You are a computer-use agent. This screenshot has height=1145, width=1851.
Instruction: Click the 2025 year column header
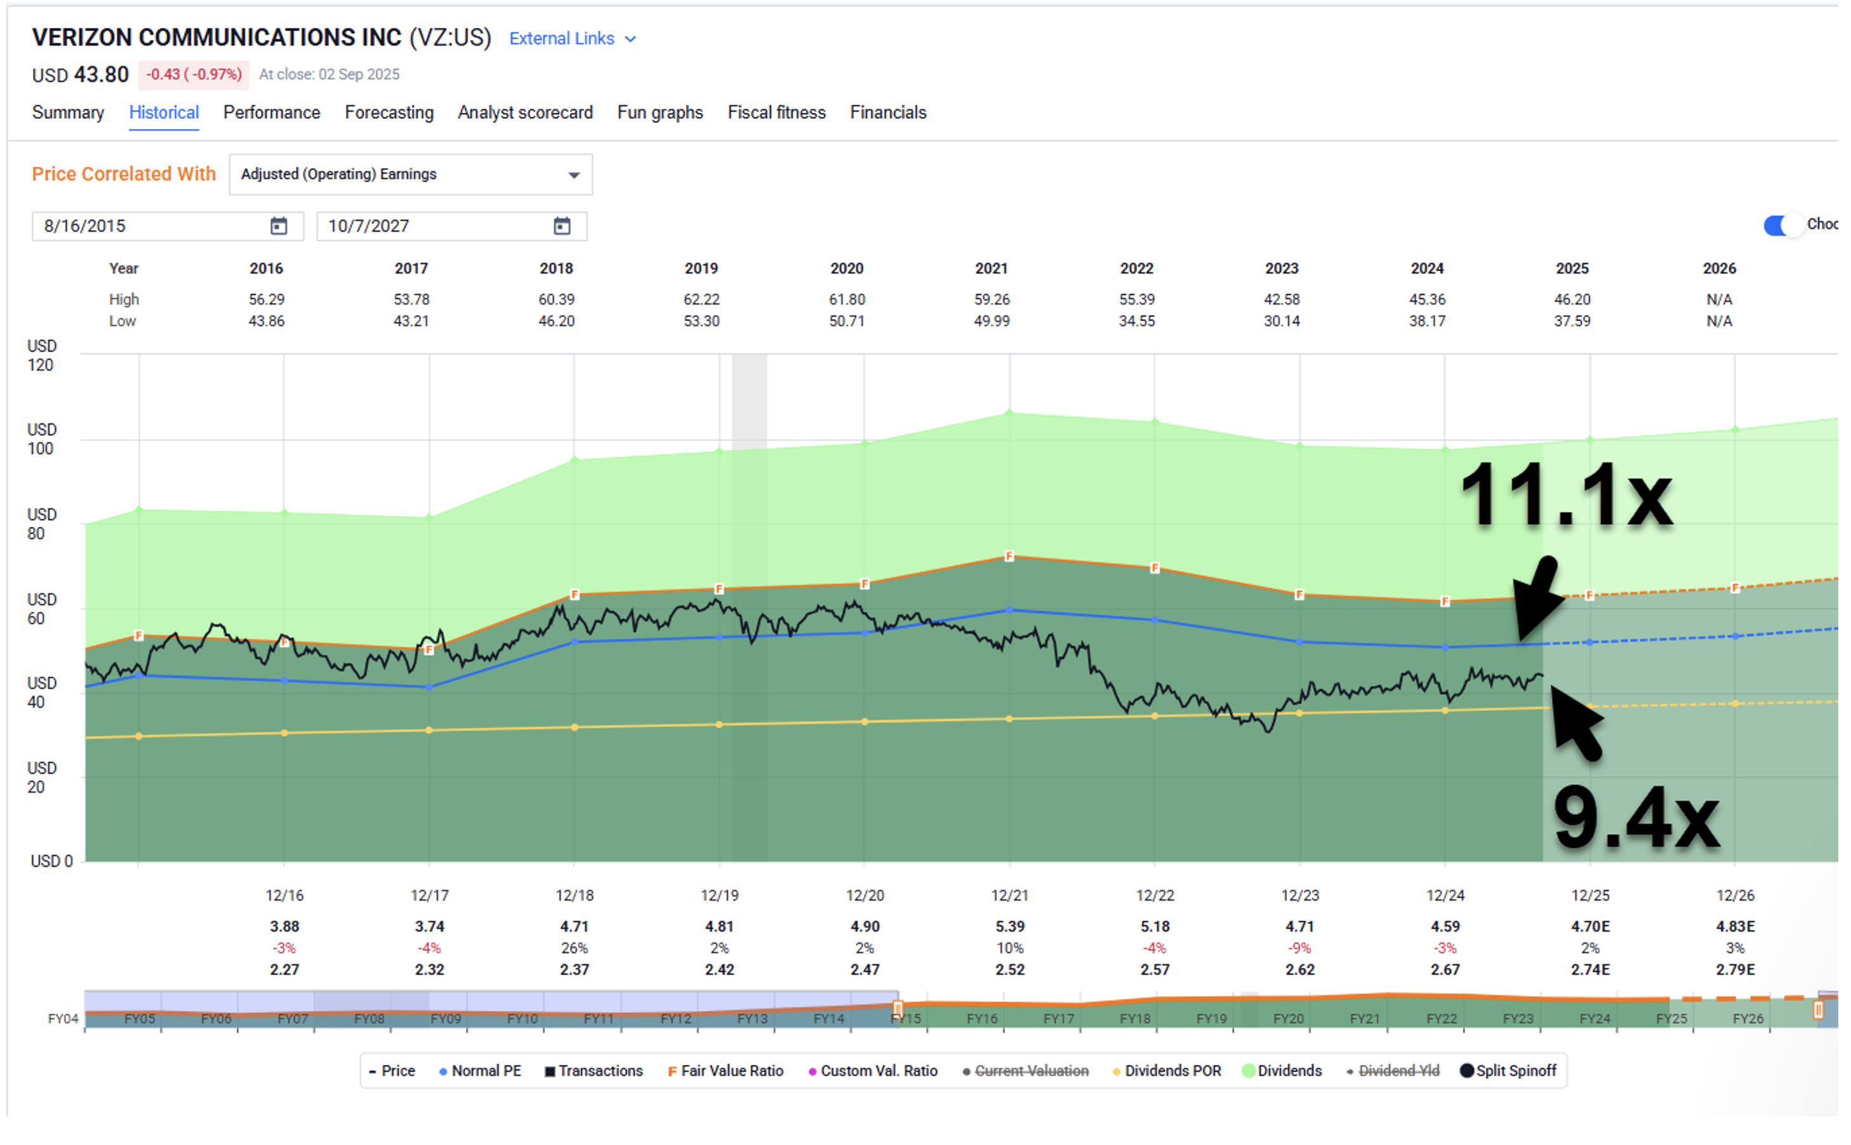coord(1572,269)
